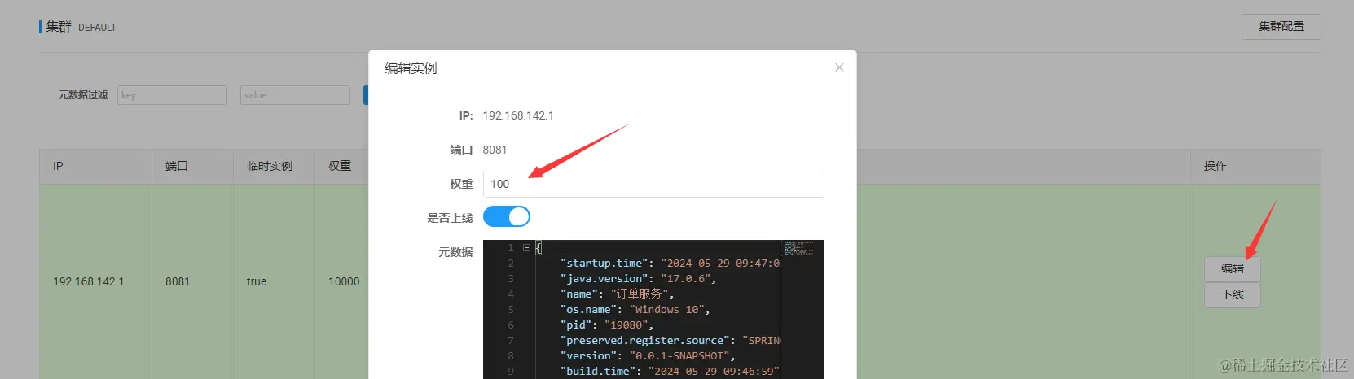Click the port value 8081 in dialog

pyautogui.click(x=495, y=150)
